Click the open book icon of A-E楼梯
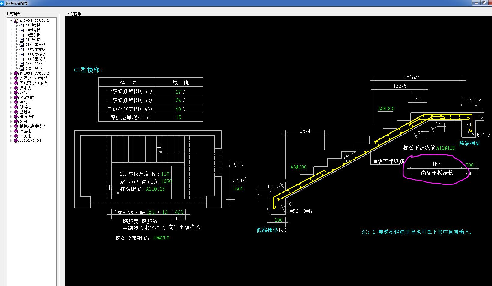This screenshot has height=286, width=492. pos(16,20)
